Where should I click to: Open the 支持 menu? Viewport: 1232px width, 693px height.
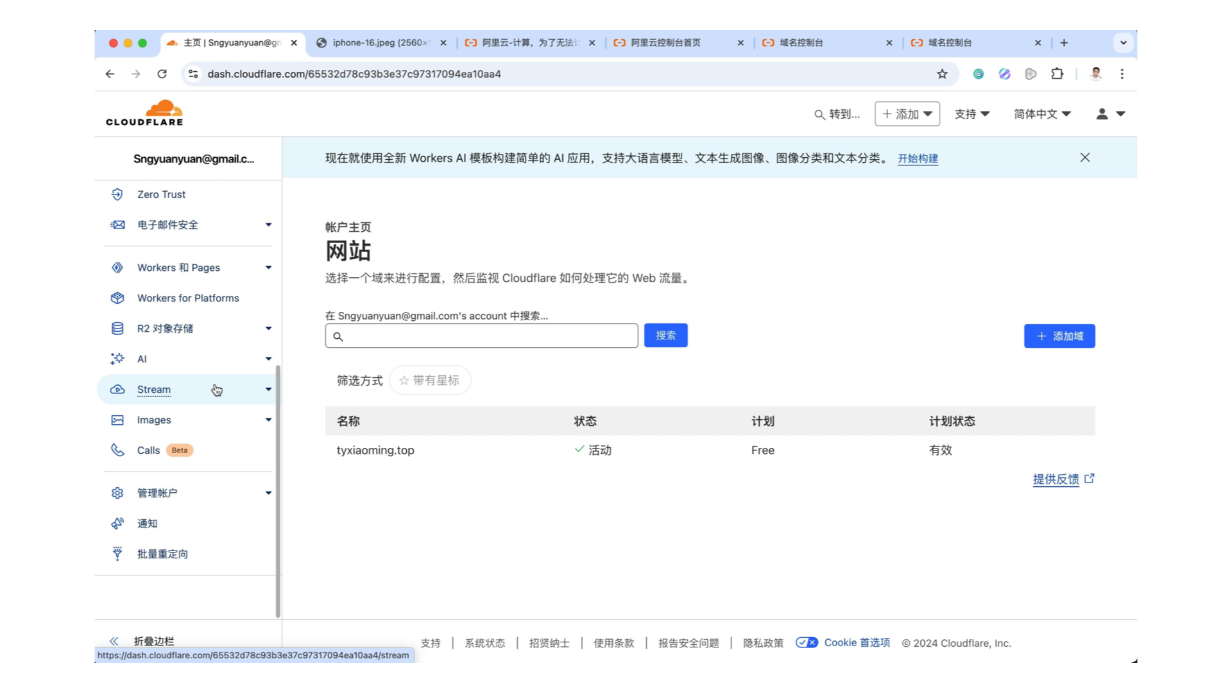coord(971,114)
